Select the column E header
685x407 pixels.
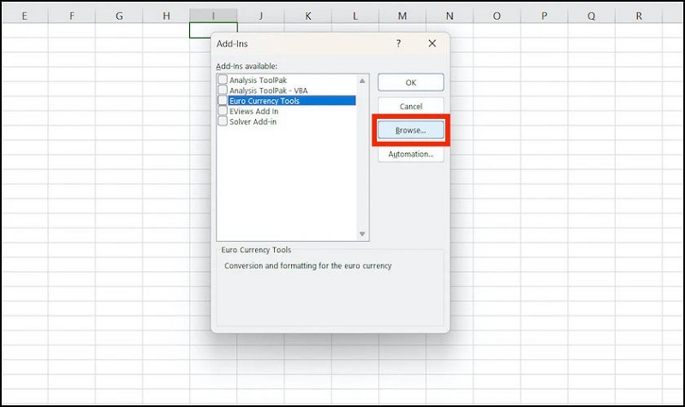tap(23, 15)
